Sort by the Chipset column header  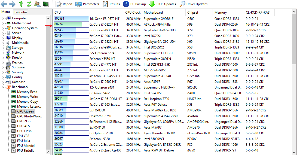[199, 13]
